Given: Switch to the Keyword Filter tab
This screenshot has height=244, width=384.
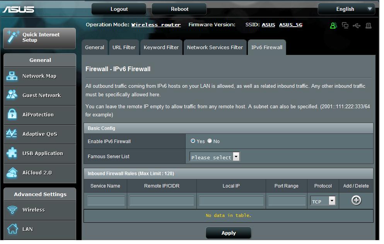Looking at the screenshot, I should coord(161,47).
